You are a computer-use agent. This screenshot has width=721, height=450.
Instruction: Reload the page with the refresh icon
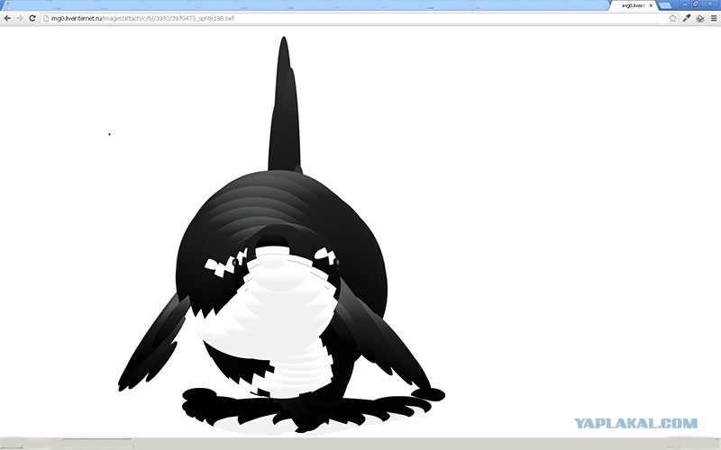32,18
